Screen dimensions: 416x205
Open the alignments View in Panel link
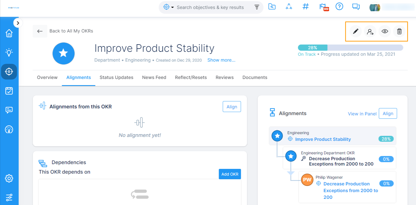362,114
